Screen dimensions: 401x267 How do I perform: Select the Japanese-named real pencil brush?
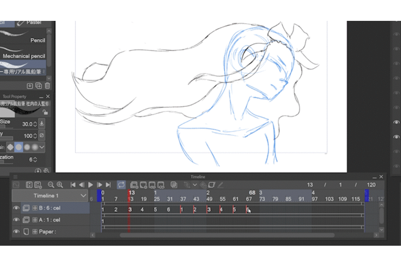[23, 68]
